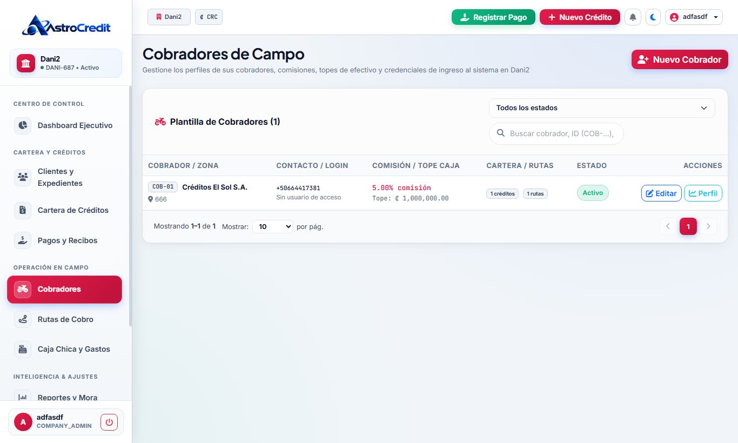Focus the Buscar cobrador search field
The image size is (738, 443).
point(556,133)
